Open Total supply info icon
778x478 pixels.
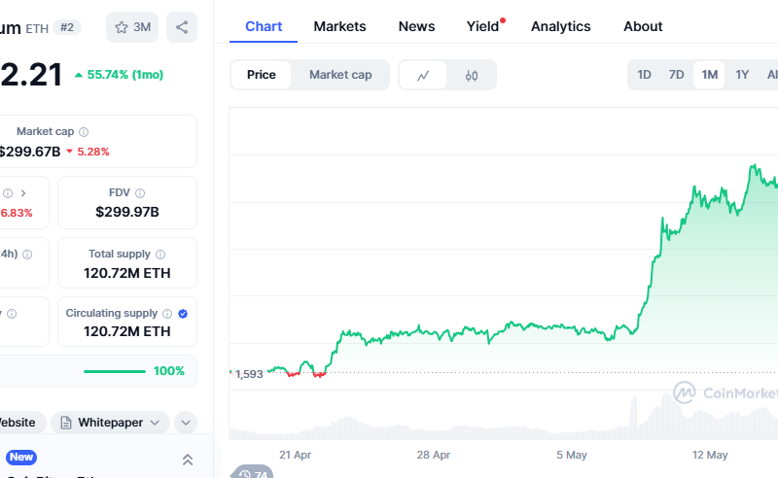pyautogui.click(x=160, y=255)
